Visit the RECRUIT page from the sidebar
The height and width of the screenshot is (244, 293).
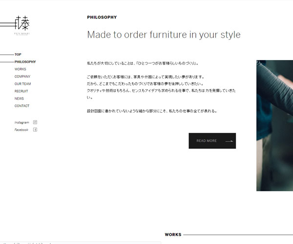tap(21, 91)
